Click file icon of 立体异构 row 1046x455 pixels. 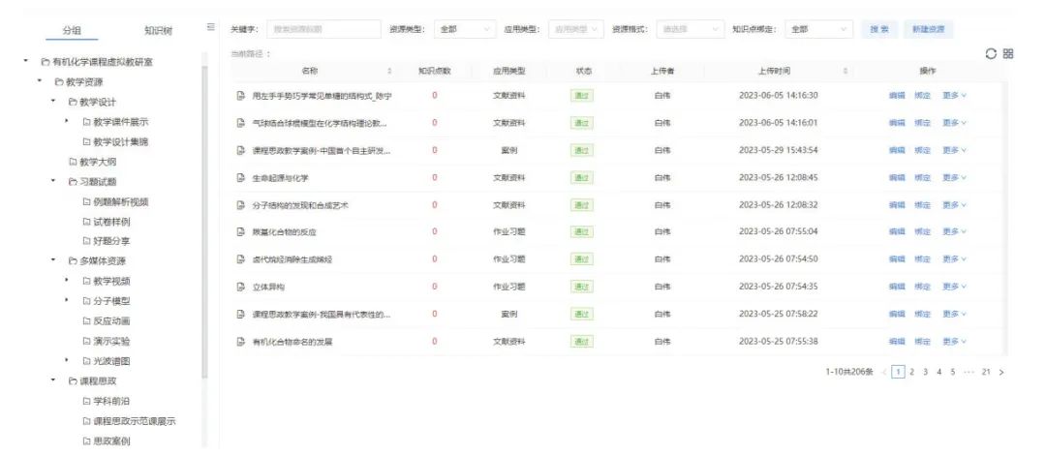241,287
